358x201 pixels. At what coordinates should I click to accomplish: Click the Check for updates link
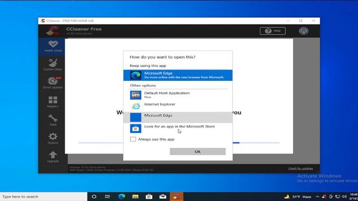pos(300,169)
